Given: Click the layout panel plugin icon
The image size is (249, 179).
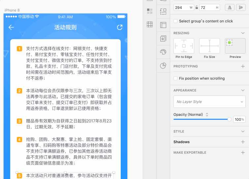Looking at the screenshot, I should point(163,25).
